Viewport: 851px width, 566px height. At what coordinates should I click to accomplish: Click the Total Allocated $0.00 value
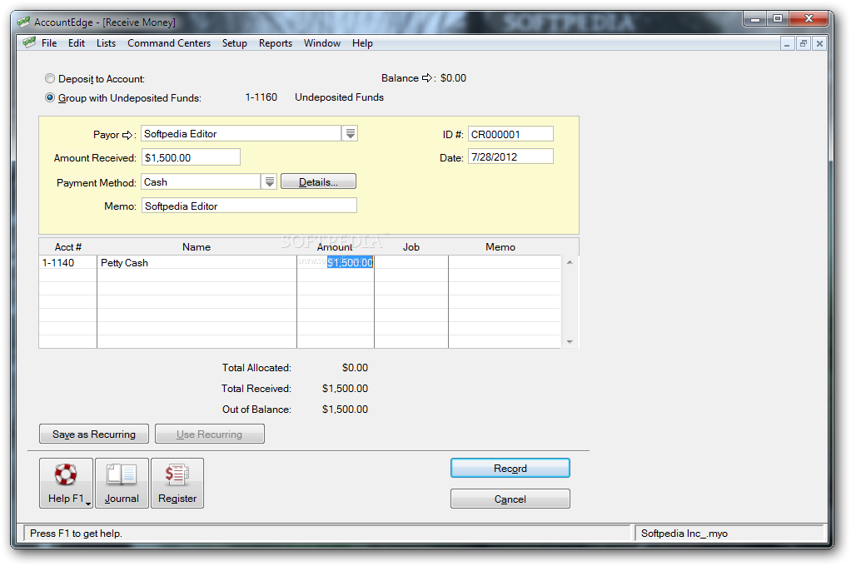click(355, 368)
